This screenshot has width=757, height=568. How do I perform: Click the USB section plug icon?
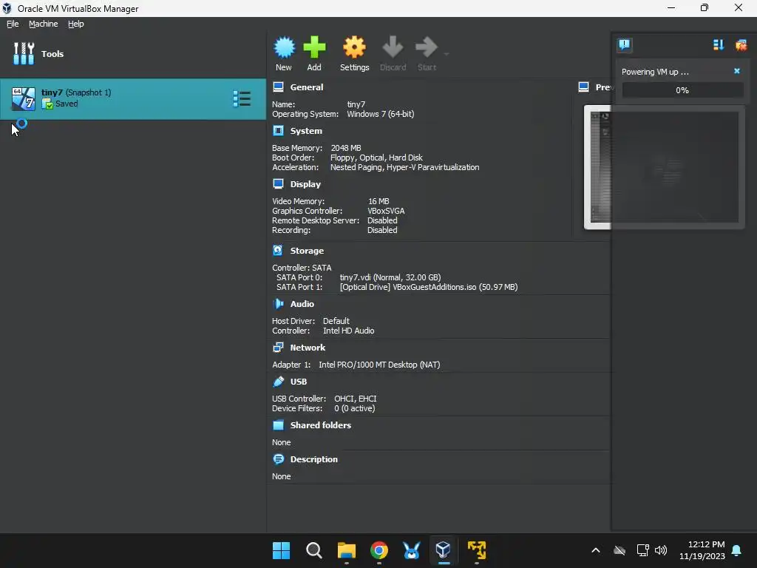[278, 382]
